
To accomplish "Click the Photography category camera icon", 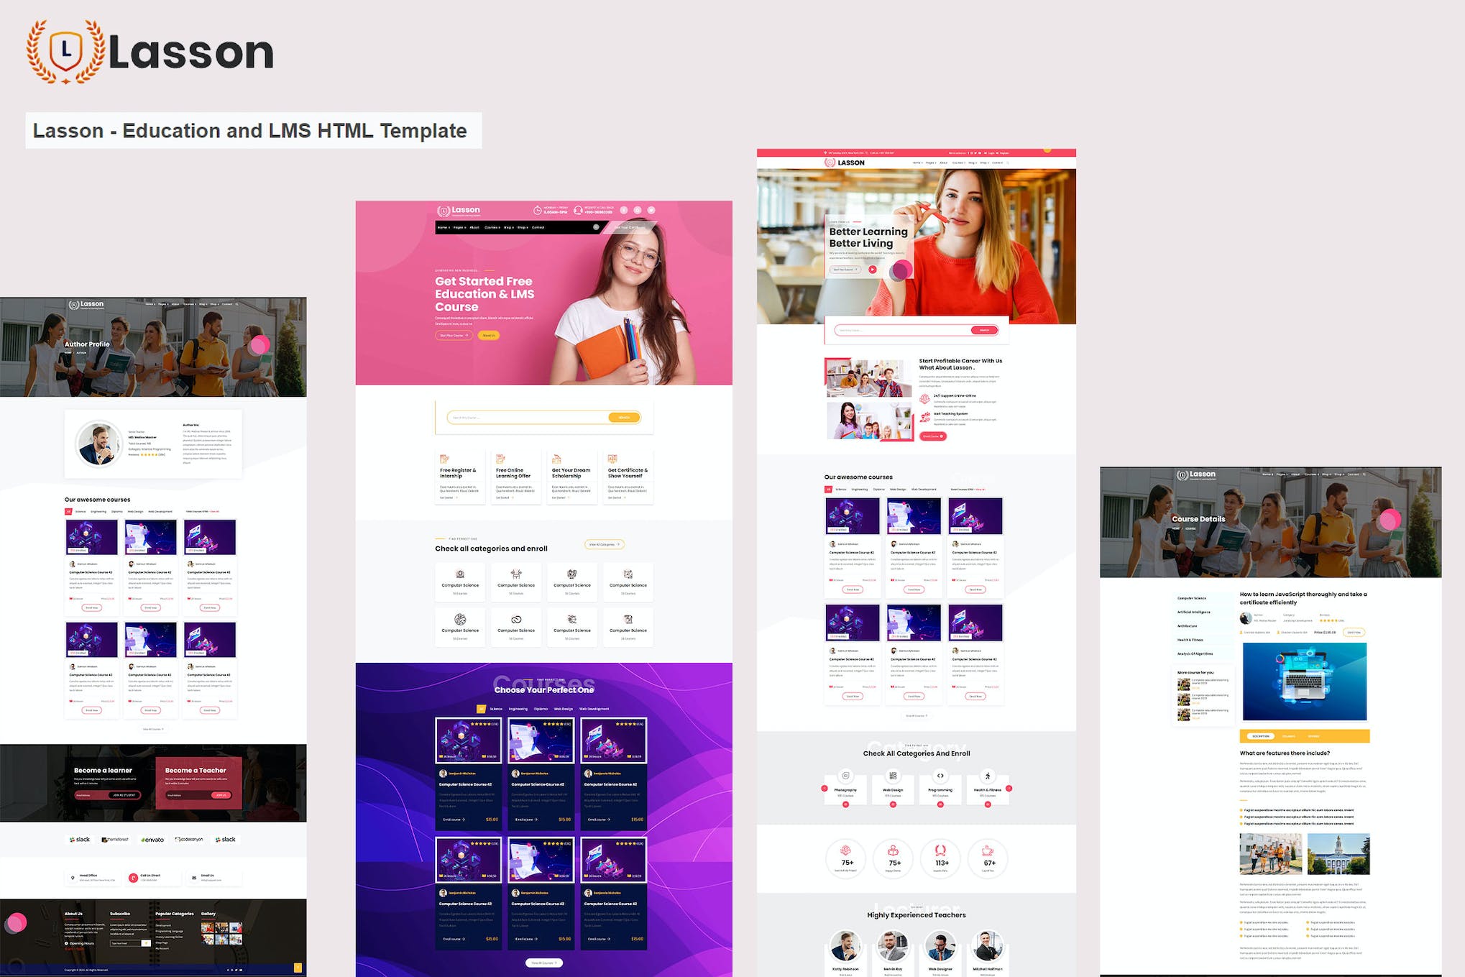I will click(x=845, y=776).
